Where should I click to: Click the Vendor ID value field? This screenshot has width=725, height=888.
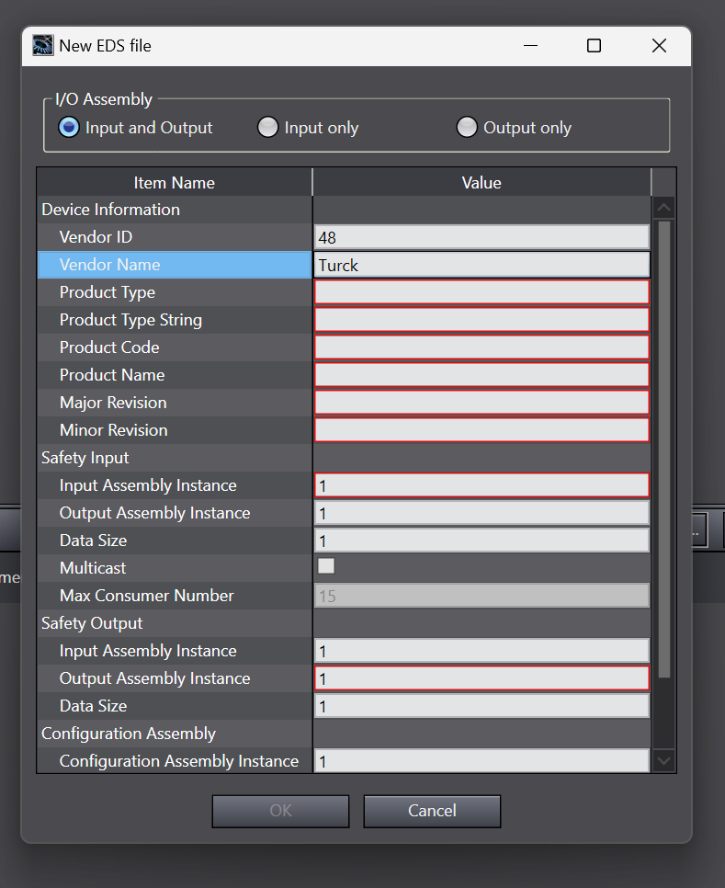click(x=481, y=237)
